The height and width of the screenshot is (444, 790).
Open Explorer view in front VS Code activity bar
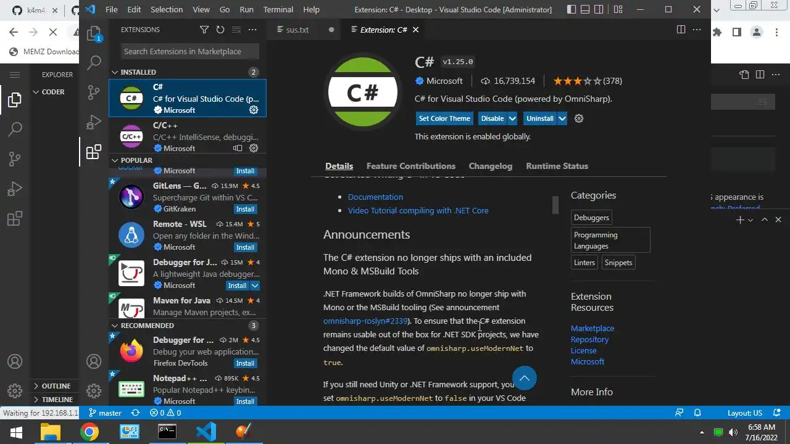click(94, 33)
